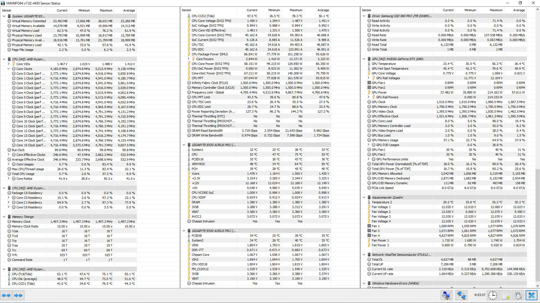Select the Thermal Throttling (HTC) row

point(256,116)
